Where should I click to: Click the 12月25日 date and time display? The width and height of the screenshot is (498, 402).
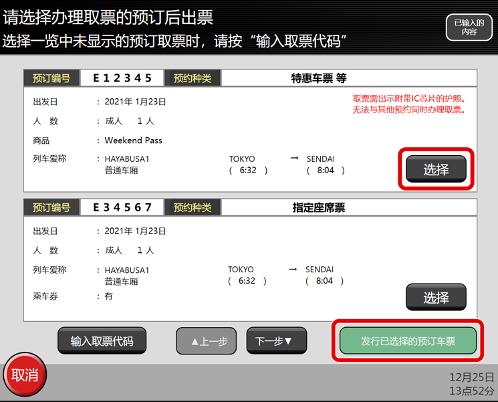[x=471, y=383]
